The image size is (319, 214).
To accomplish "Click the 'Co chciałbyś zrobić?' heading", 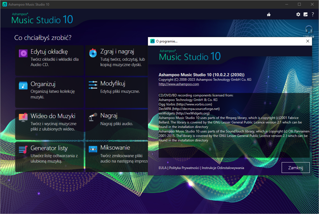I will point(43,38).
